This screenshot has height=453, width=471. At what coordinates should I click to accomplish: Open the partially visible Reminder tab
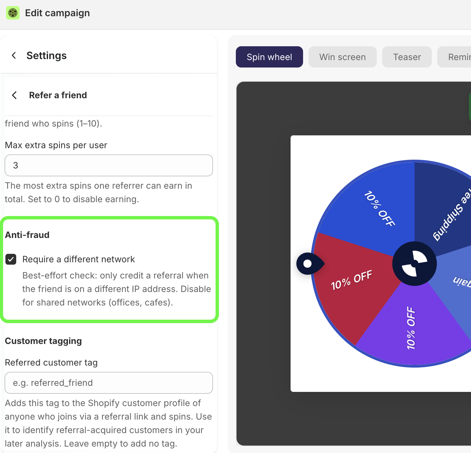[455, 57]
